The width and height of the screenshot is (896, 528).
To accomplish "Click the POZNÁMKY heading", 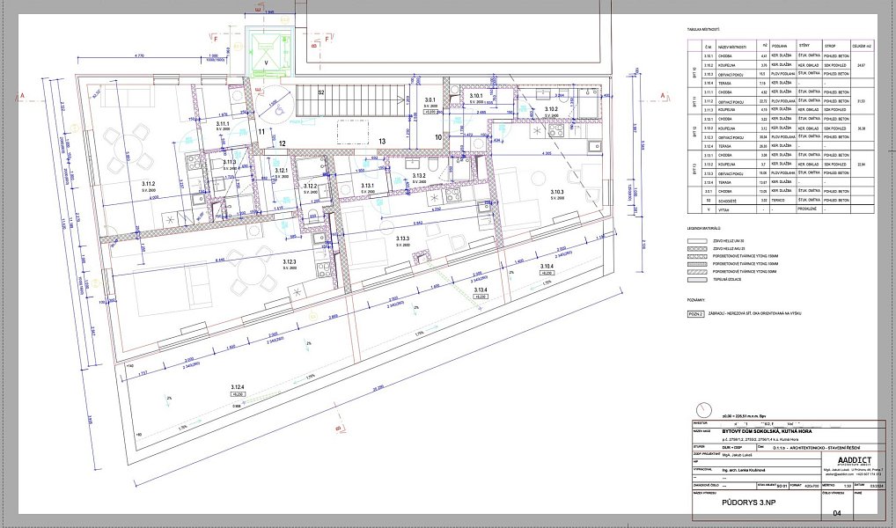I will 696,300.
